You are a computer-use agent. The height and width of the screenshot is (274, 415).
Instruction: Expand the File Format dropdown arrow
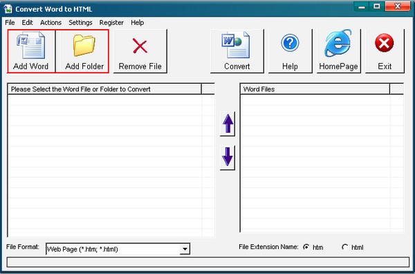tap(185, 249)
